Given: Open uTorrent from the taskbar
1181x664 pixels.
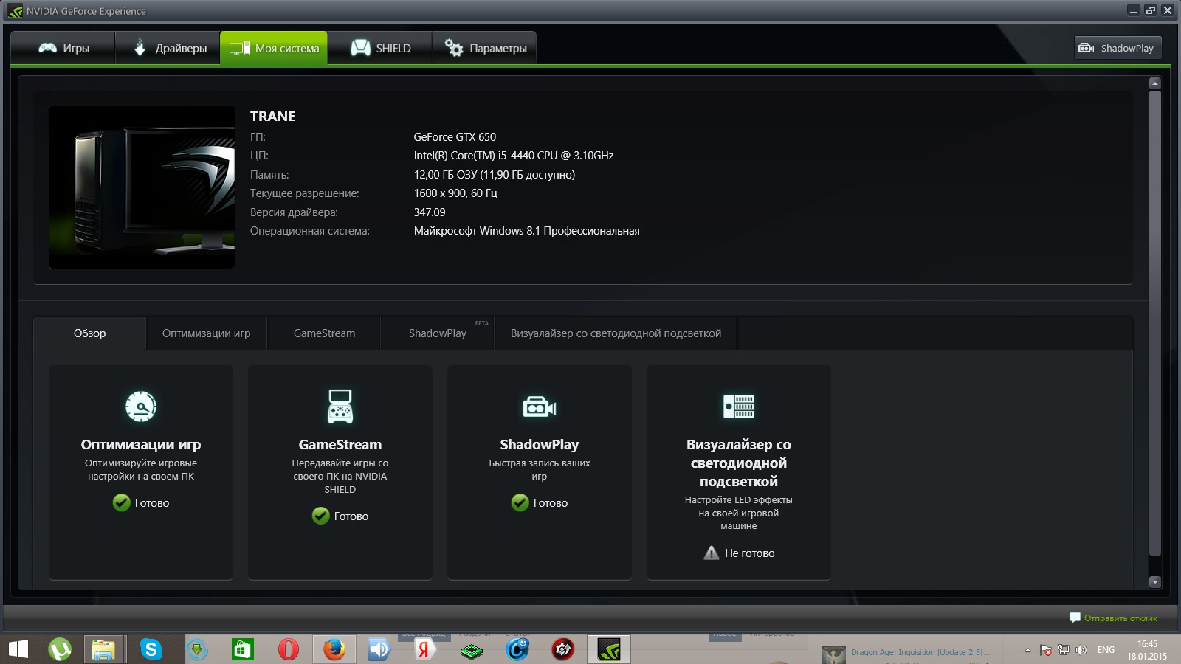Looking at the screenshot, I should 60,649.
